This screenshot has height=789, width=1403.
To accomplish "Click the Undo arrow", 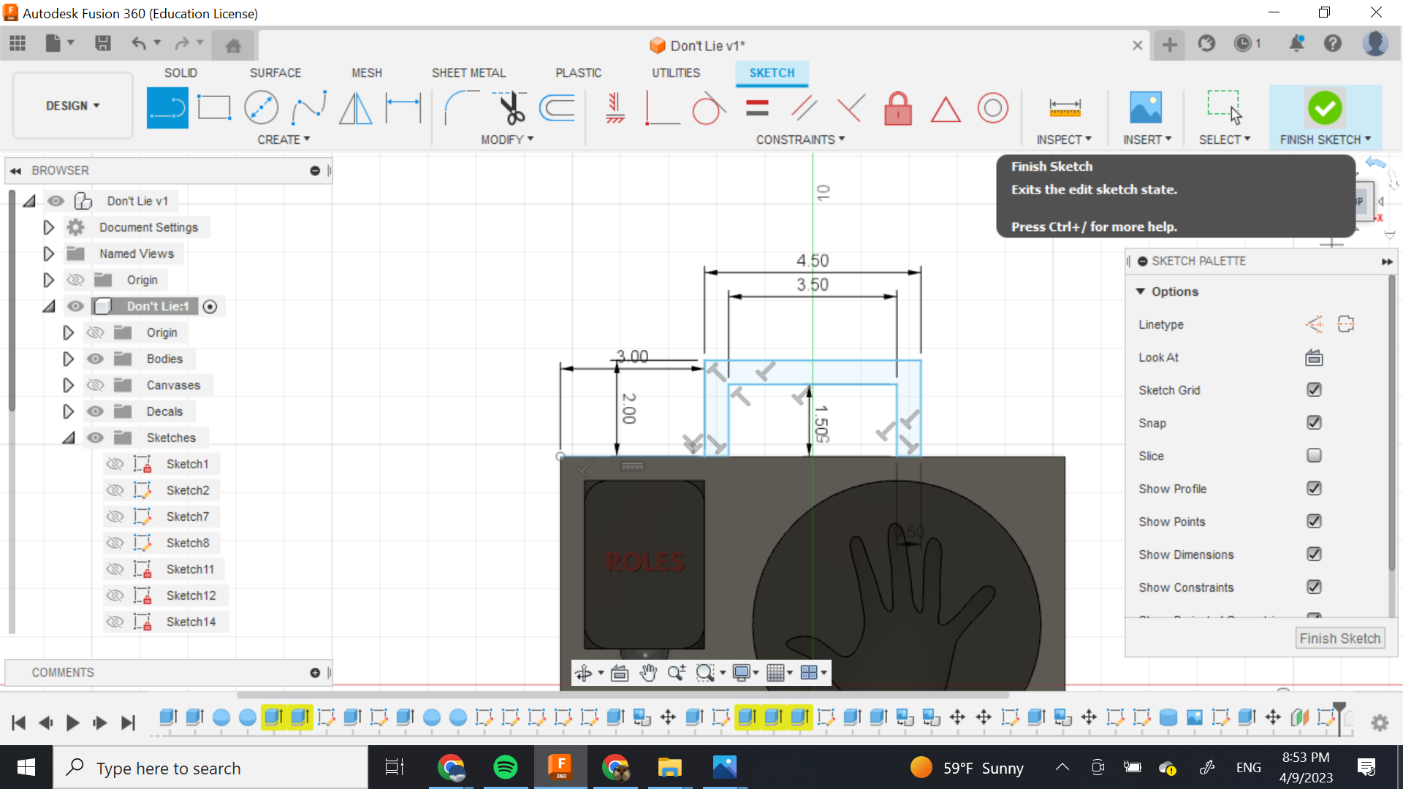I will 138,44.
